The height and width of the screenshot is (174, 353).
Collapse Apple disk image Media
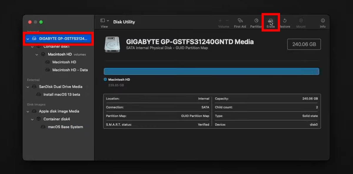(28, 112)
